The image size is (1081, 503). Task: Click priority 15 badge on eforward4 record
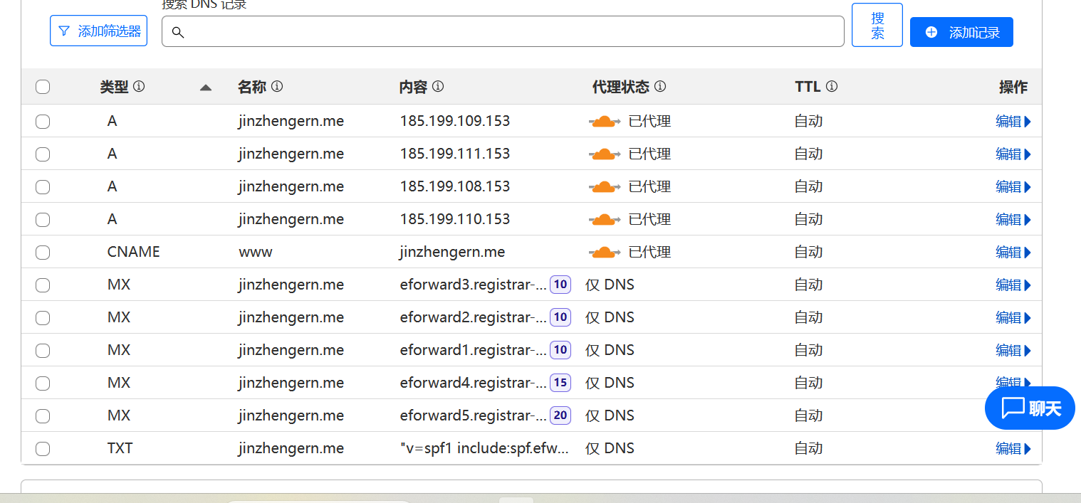[x=560, y=383]
